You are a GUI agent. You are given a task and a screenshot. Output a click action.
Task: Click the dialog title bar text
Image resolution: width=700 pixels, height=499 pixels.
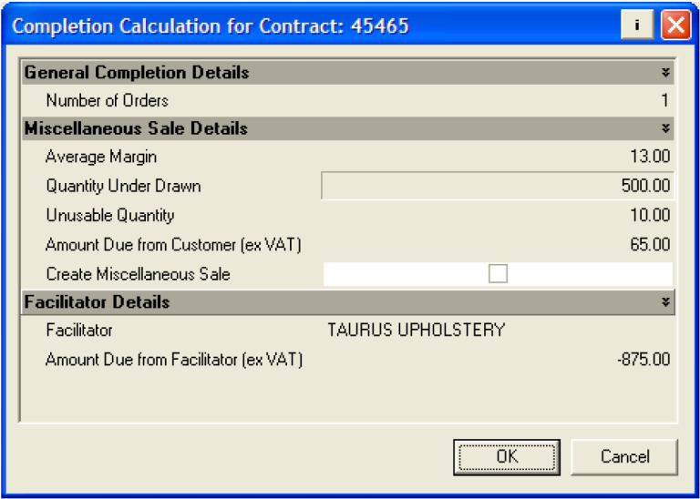tap(211, 25)
